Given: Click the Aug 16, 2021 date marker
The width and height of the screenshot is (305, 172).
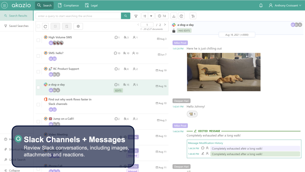Looking at the screenshot, I should (237, 35).
